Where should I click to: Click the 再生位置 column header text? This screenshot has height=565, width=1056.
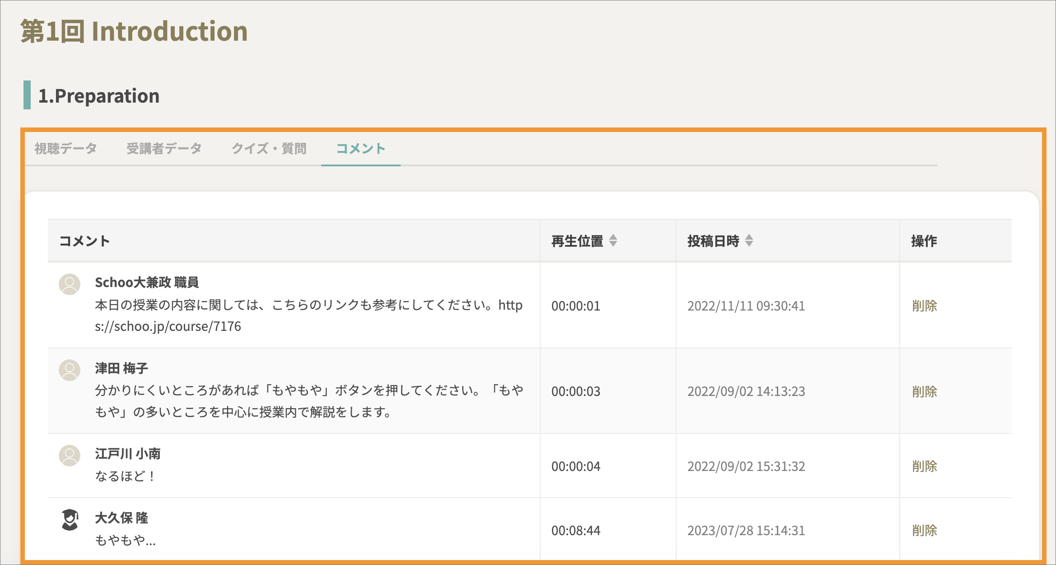577,241
